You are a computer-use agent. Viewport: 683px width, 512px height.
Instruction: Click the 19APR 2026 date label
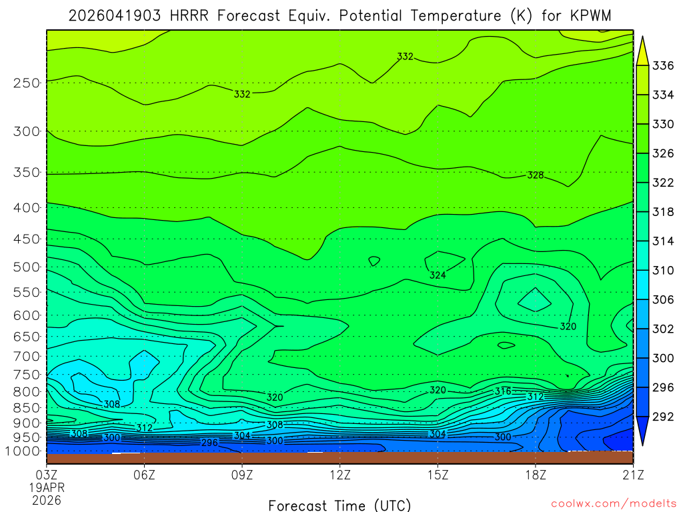47,494
